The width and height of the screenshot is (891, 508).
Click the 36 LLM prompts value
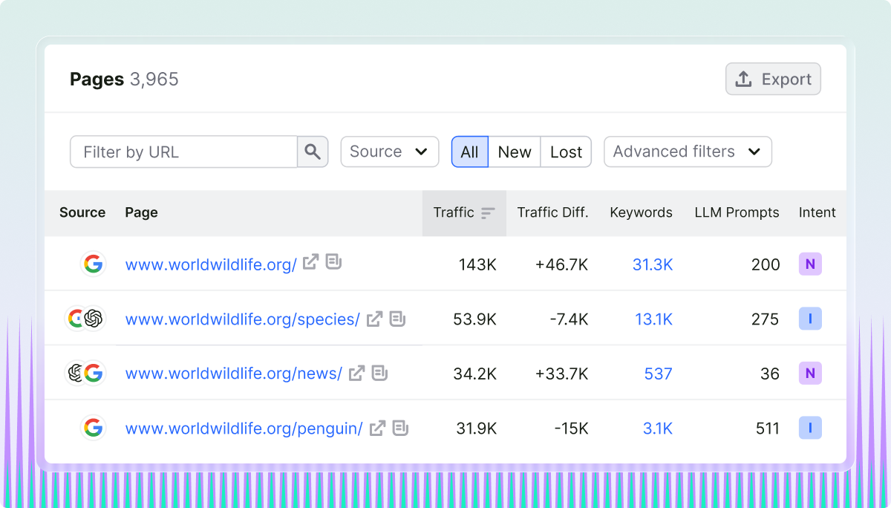pyautogui.click(x=770, y=374)
